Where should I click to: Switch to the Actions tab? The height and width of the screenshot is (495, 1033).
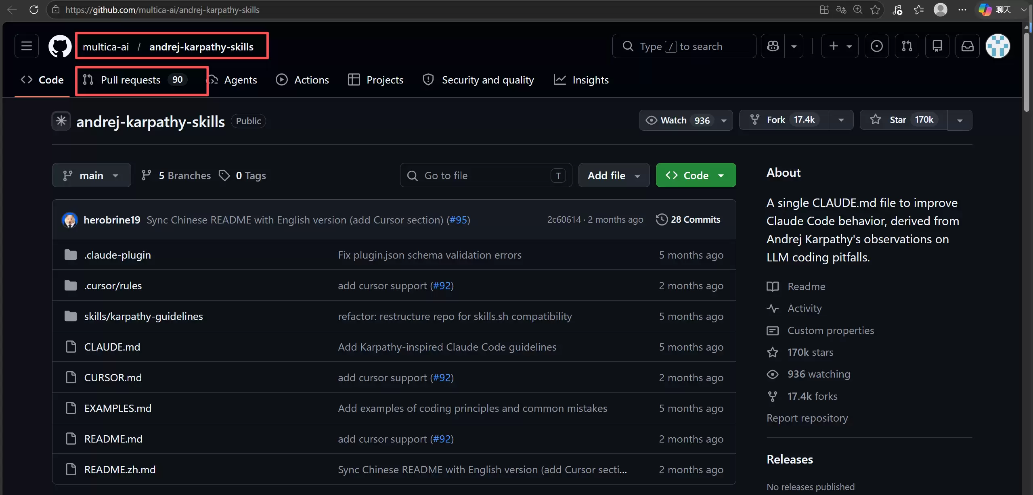click(302, 80)
